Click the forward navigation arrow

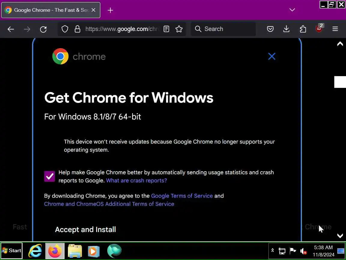pos(27,29)
